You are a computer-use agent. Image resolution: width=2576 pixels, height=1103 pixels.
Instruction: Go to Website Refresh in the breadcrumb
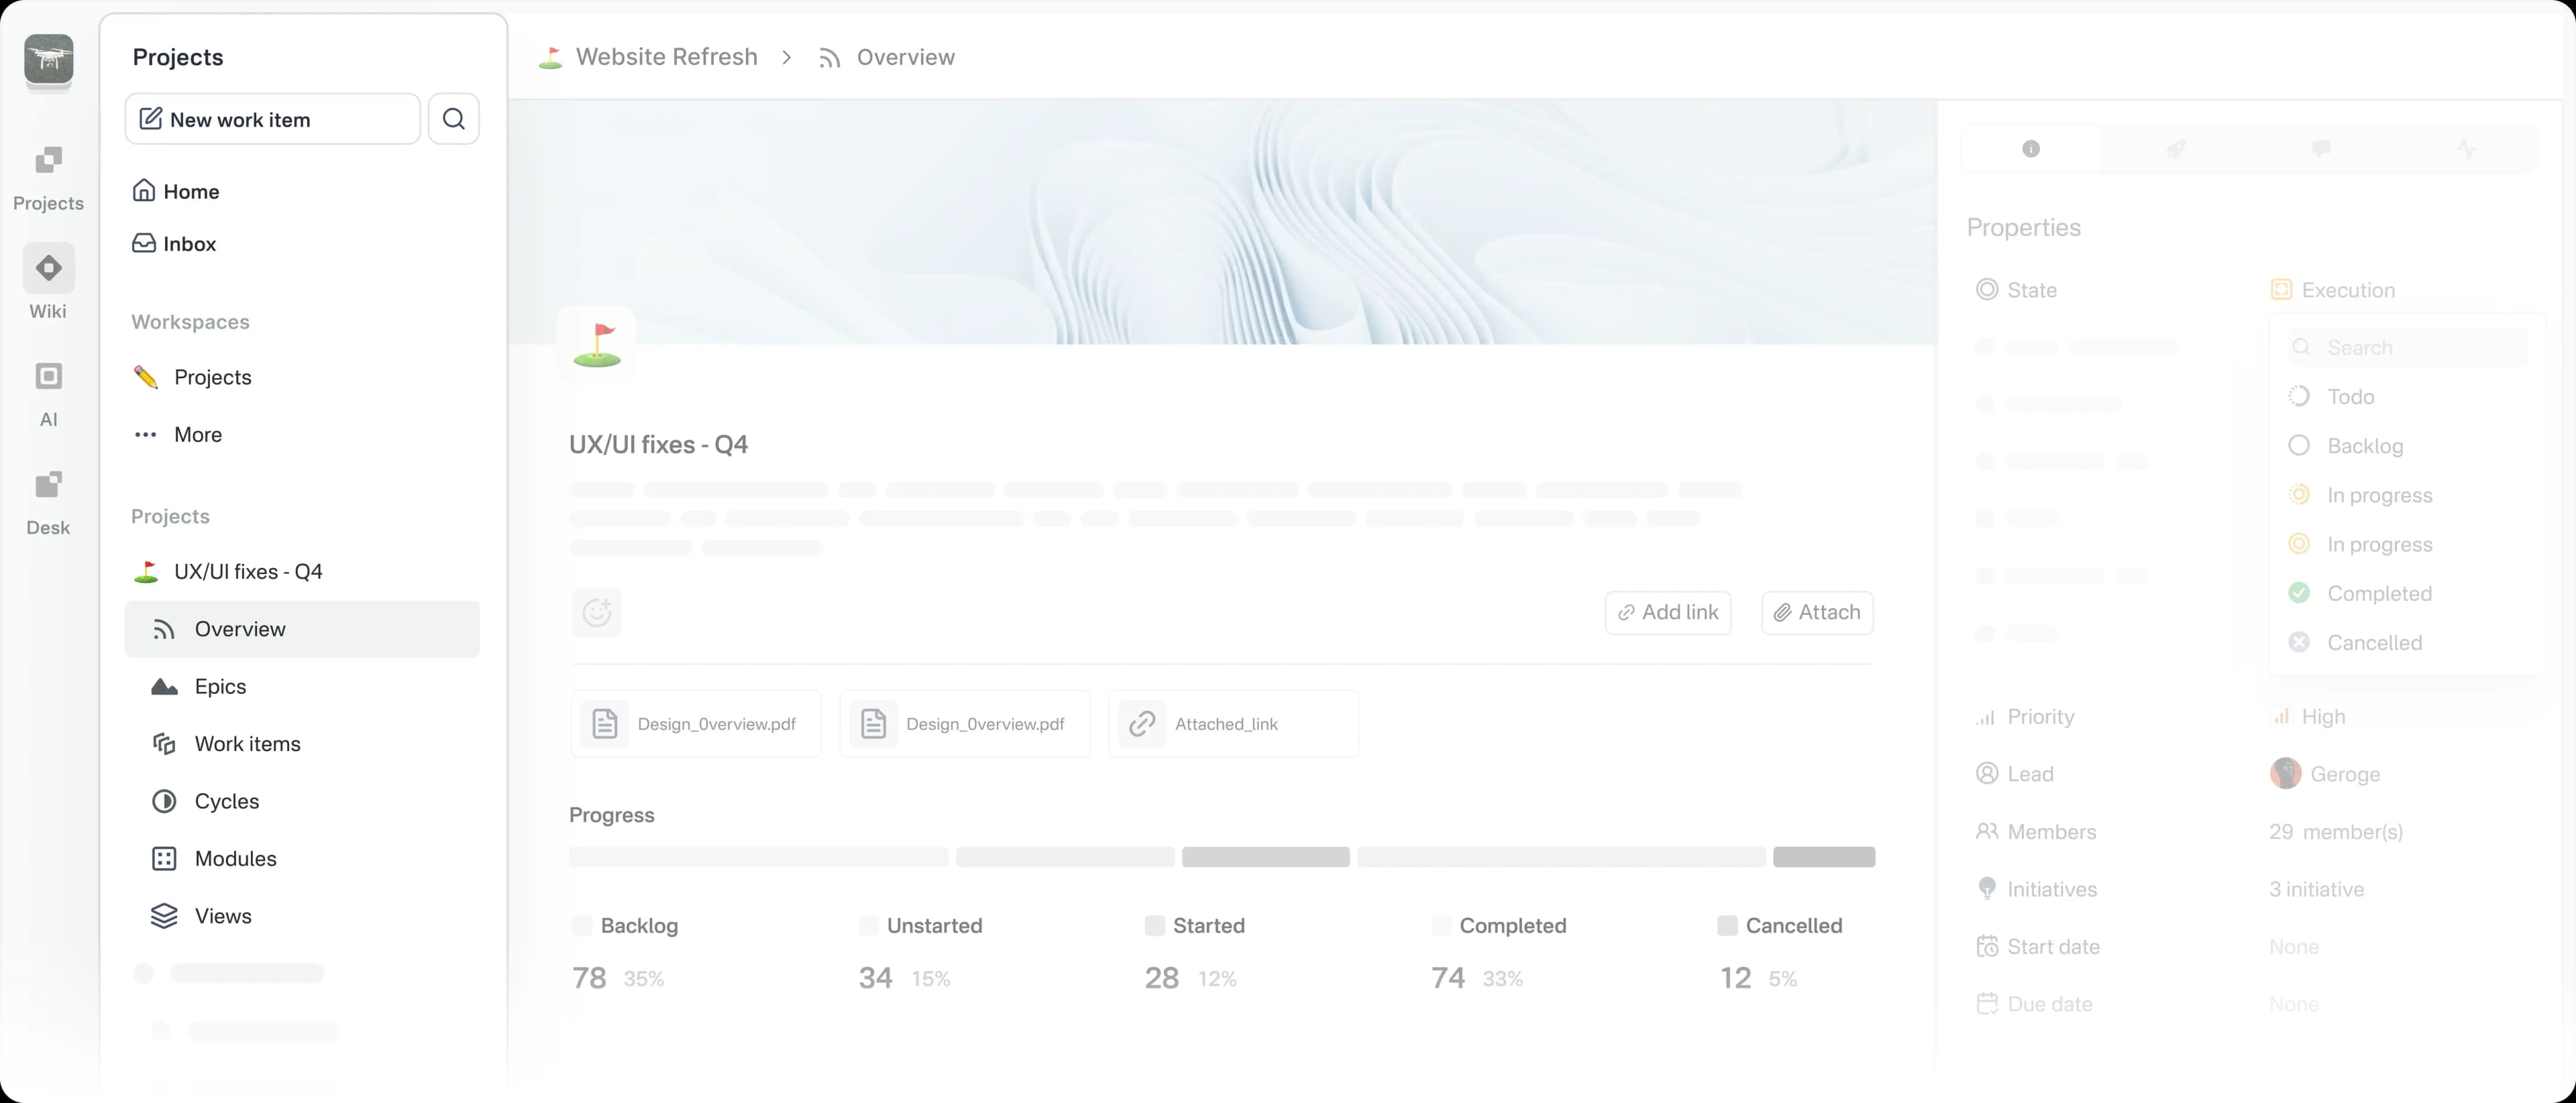(x=666, y=57)
